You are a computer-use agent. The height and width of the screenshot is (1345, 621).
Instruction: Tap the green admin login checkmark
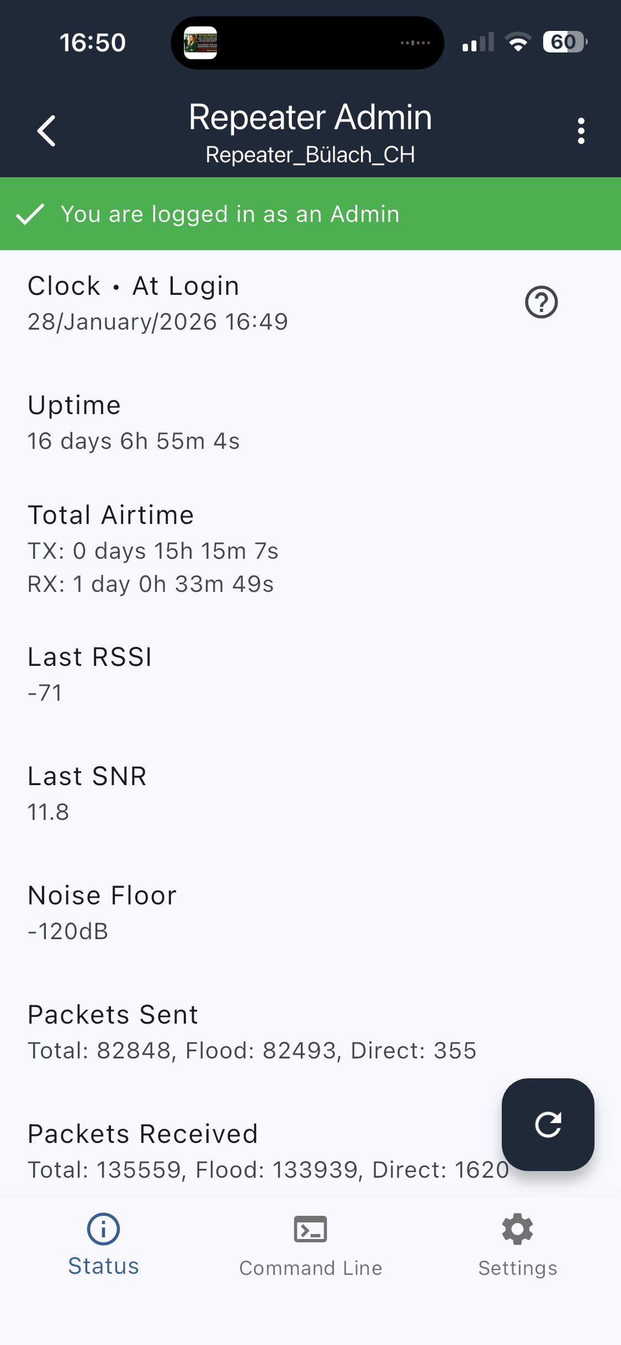pos(30,214)
